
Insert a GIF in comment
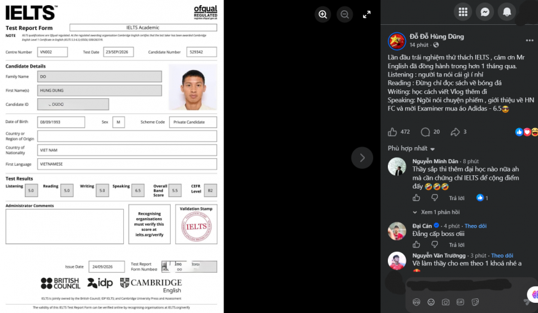tap(460, 302)
